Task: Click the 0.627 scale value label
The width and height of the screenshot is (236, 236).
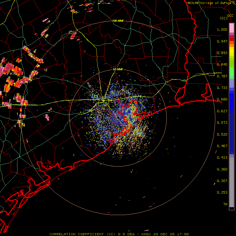Action: point(222,111)
